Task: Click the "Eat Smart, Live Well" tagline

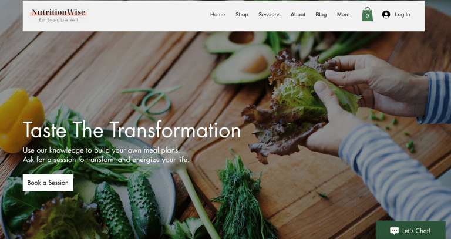Action: pyautogui.click(x=58, y=20)
